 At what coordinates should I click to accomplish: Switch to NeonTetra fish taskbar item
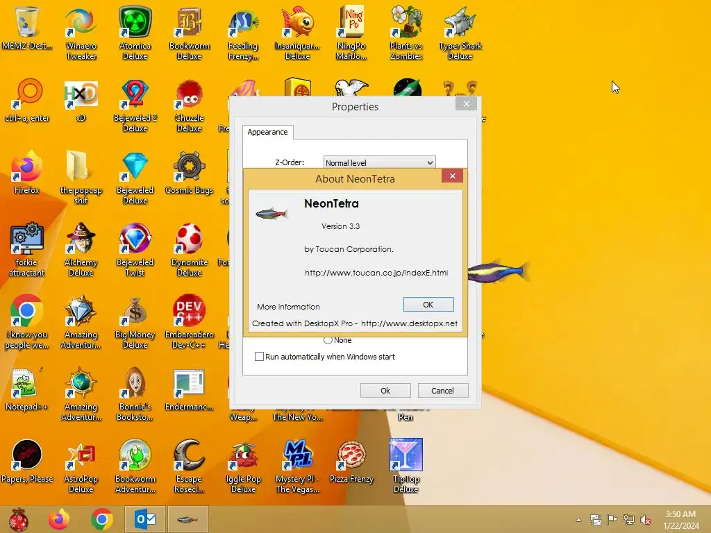click(x=187, y=519)
